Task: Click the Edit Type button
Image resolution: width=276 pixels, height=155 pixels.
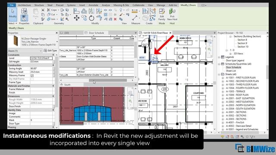Action: (x=50, y=51)
